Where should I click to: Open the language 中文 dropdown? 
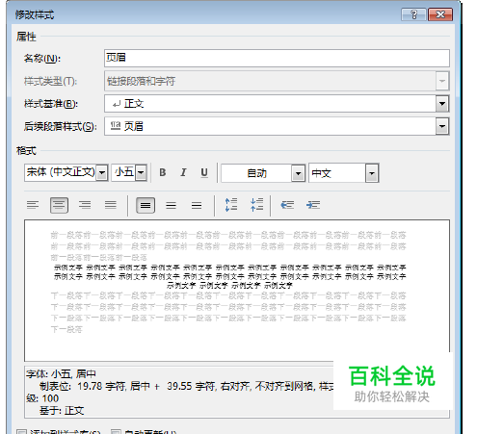click(372, 173)
